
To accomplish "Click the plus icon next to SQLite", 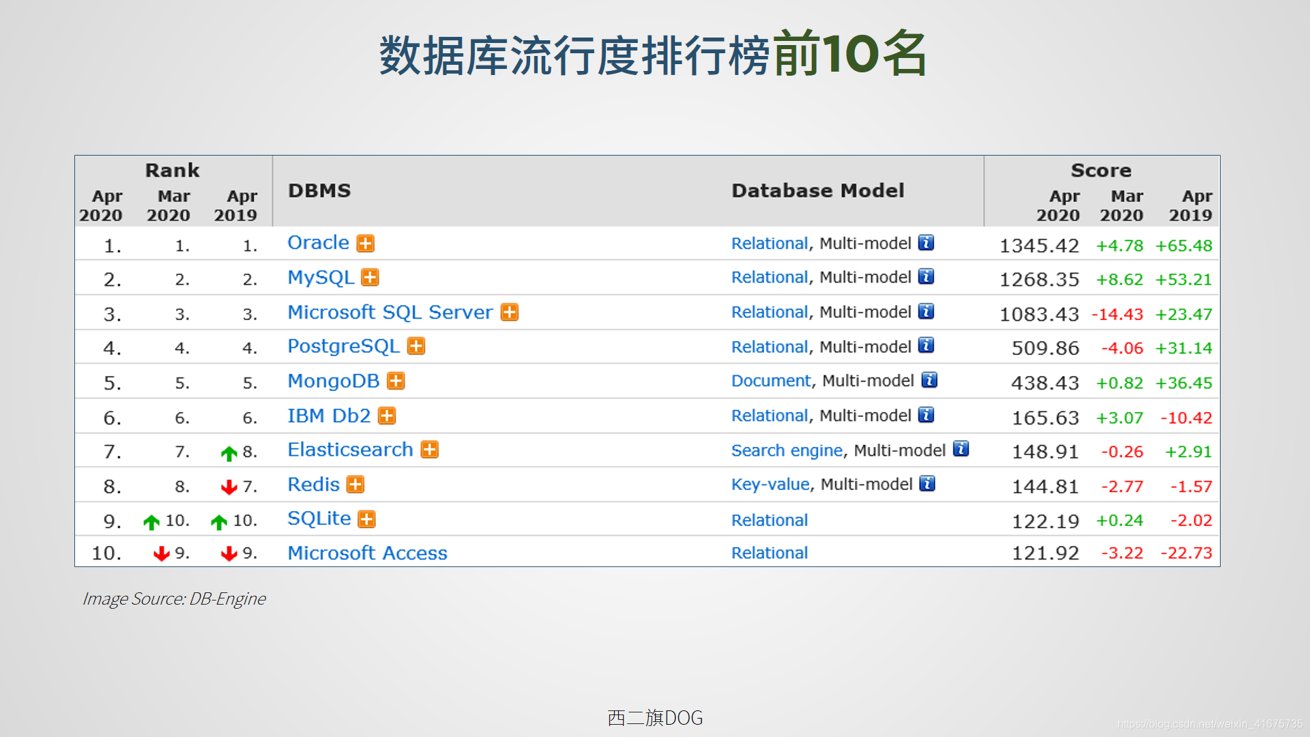I will (x=367, y=519).
